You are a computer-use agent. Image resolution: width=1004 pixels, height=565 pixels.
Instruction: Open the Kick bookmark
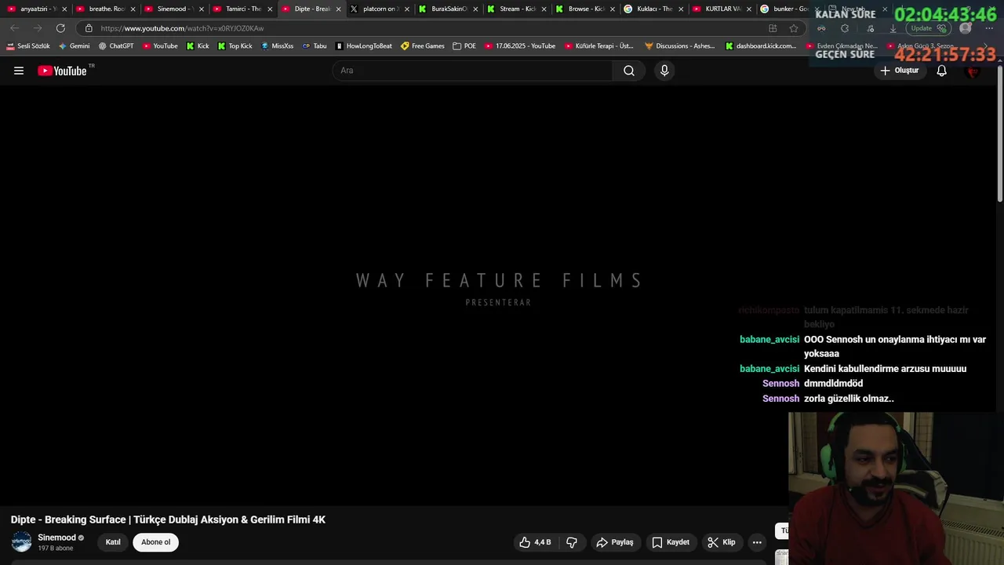[198, 46]
